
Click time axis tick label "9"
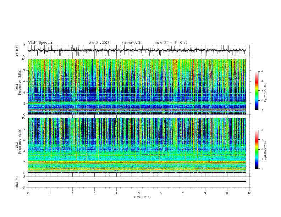click(227, 193)
